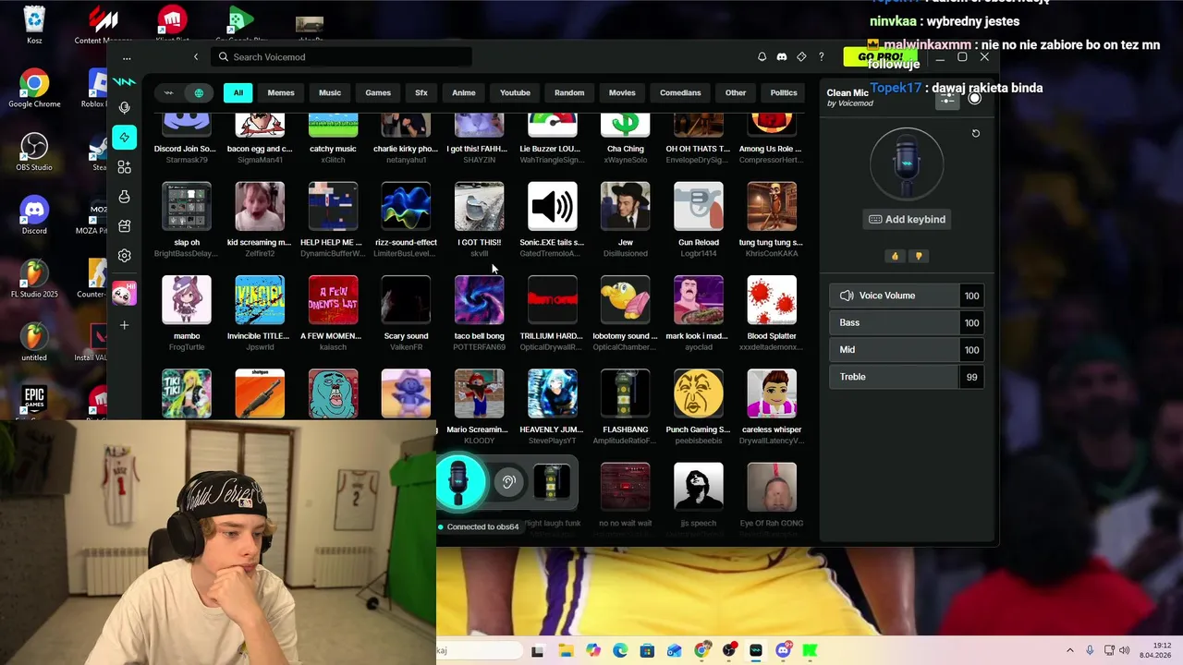Select the Music category tab
Screen dimensions: 1183x665
point(330,92)
